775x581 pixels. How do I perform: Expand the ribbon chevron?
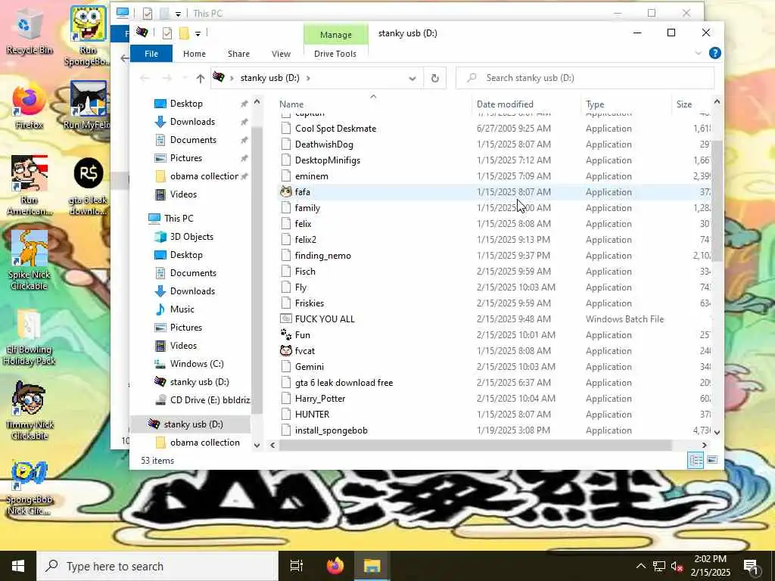pos(699,54)
